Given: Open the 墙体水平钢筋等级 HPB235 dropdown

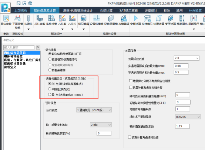Looking at the screenshot, I should click(x=188, y=117).
